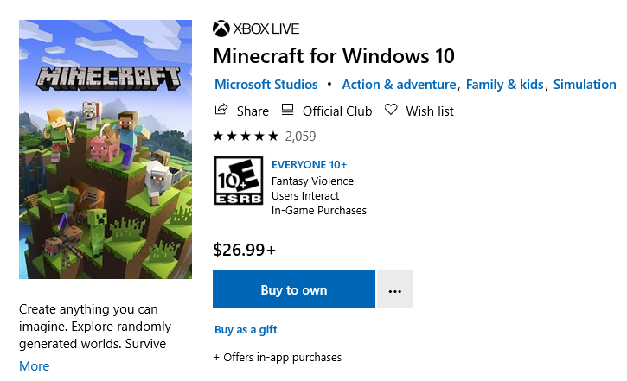Open the Microsoft Studios publisher link
Viewport: 627px width, 381px height.
[266, 85]
